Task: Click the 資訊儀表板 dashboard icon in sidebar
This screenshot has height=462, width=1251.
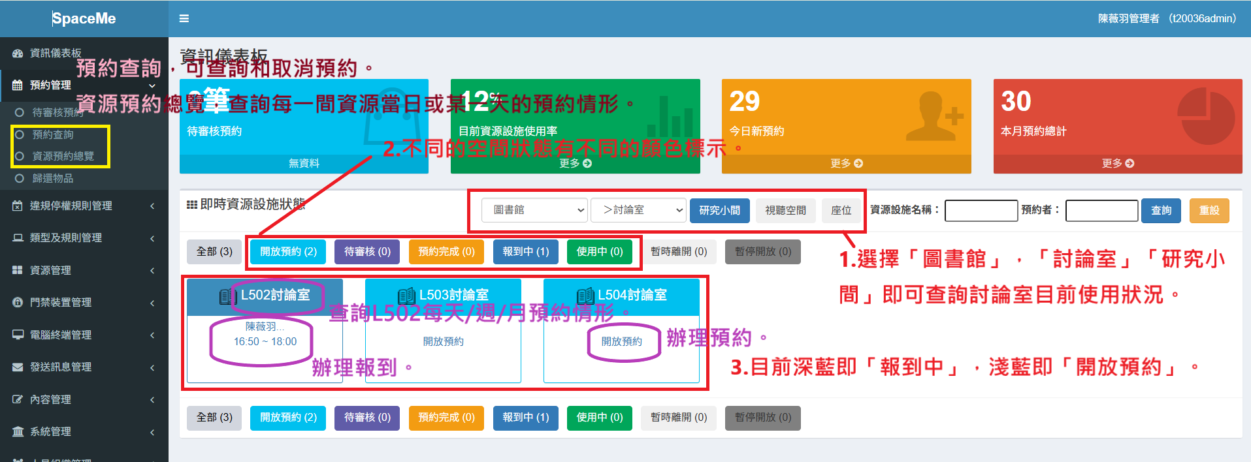Action: click(18, 54)
